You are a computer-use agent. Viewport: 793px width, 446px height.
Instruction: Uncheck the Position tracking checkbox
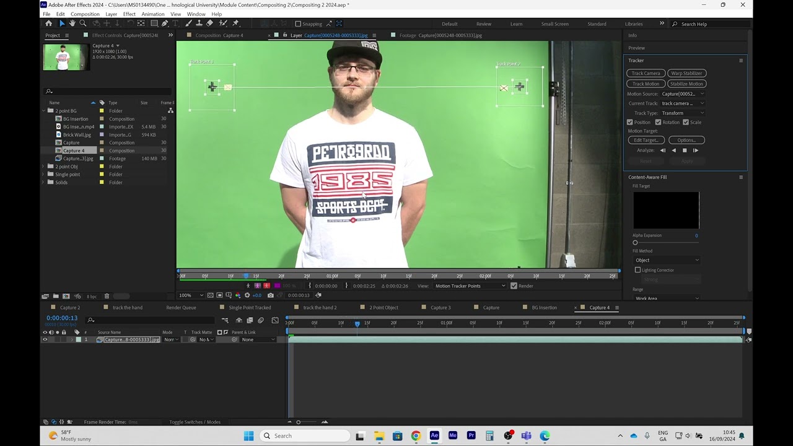pyautogui.click(x=630, y=122)
